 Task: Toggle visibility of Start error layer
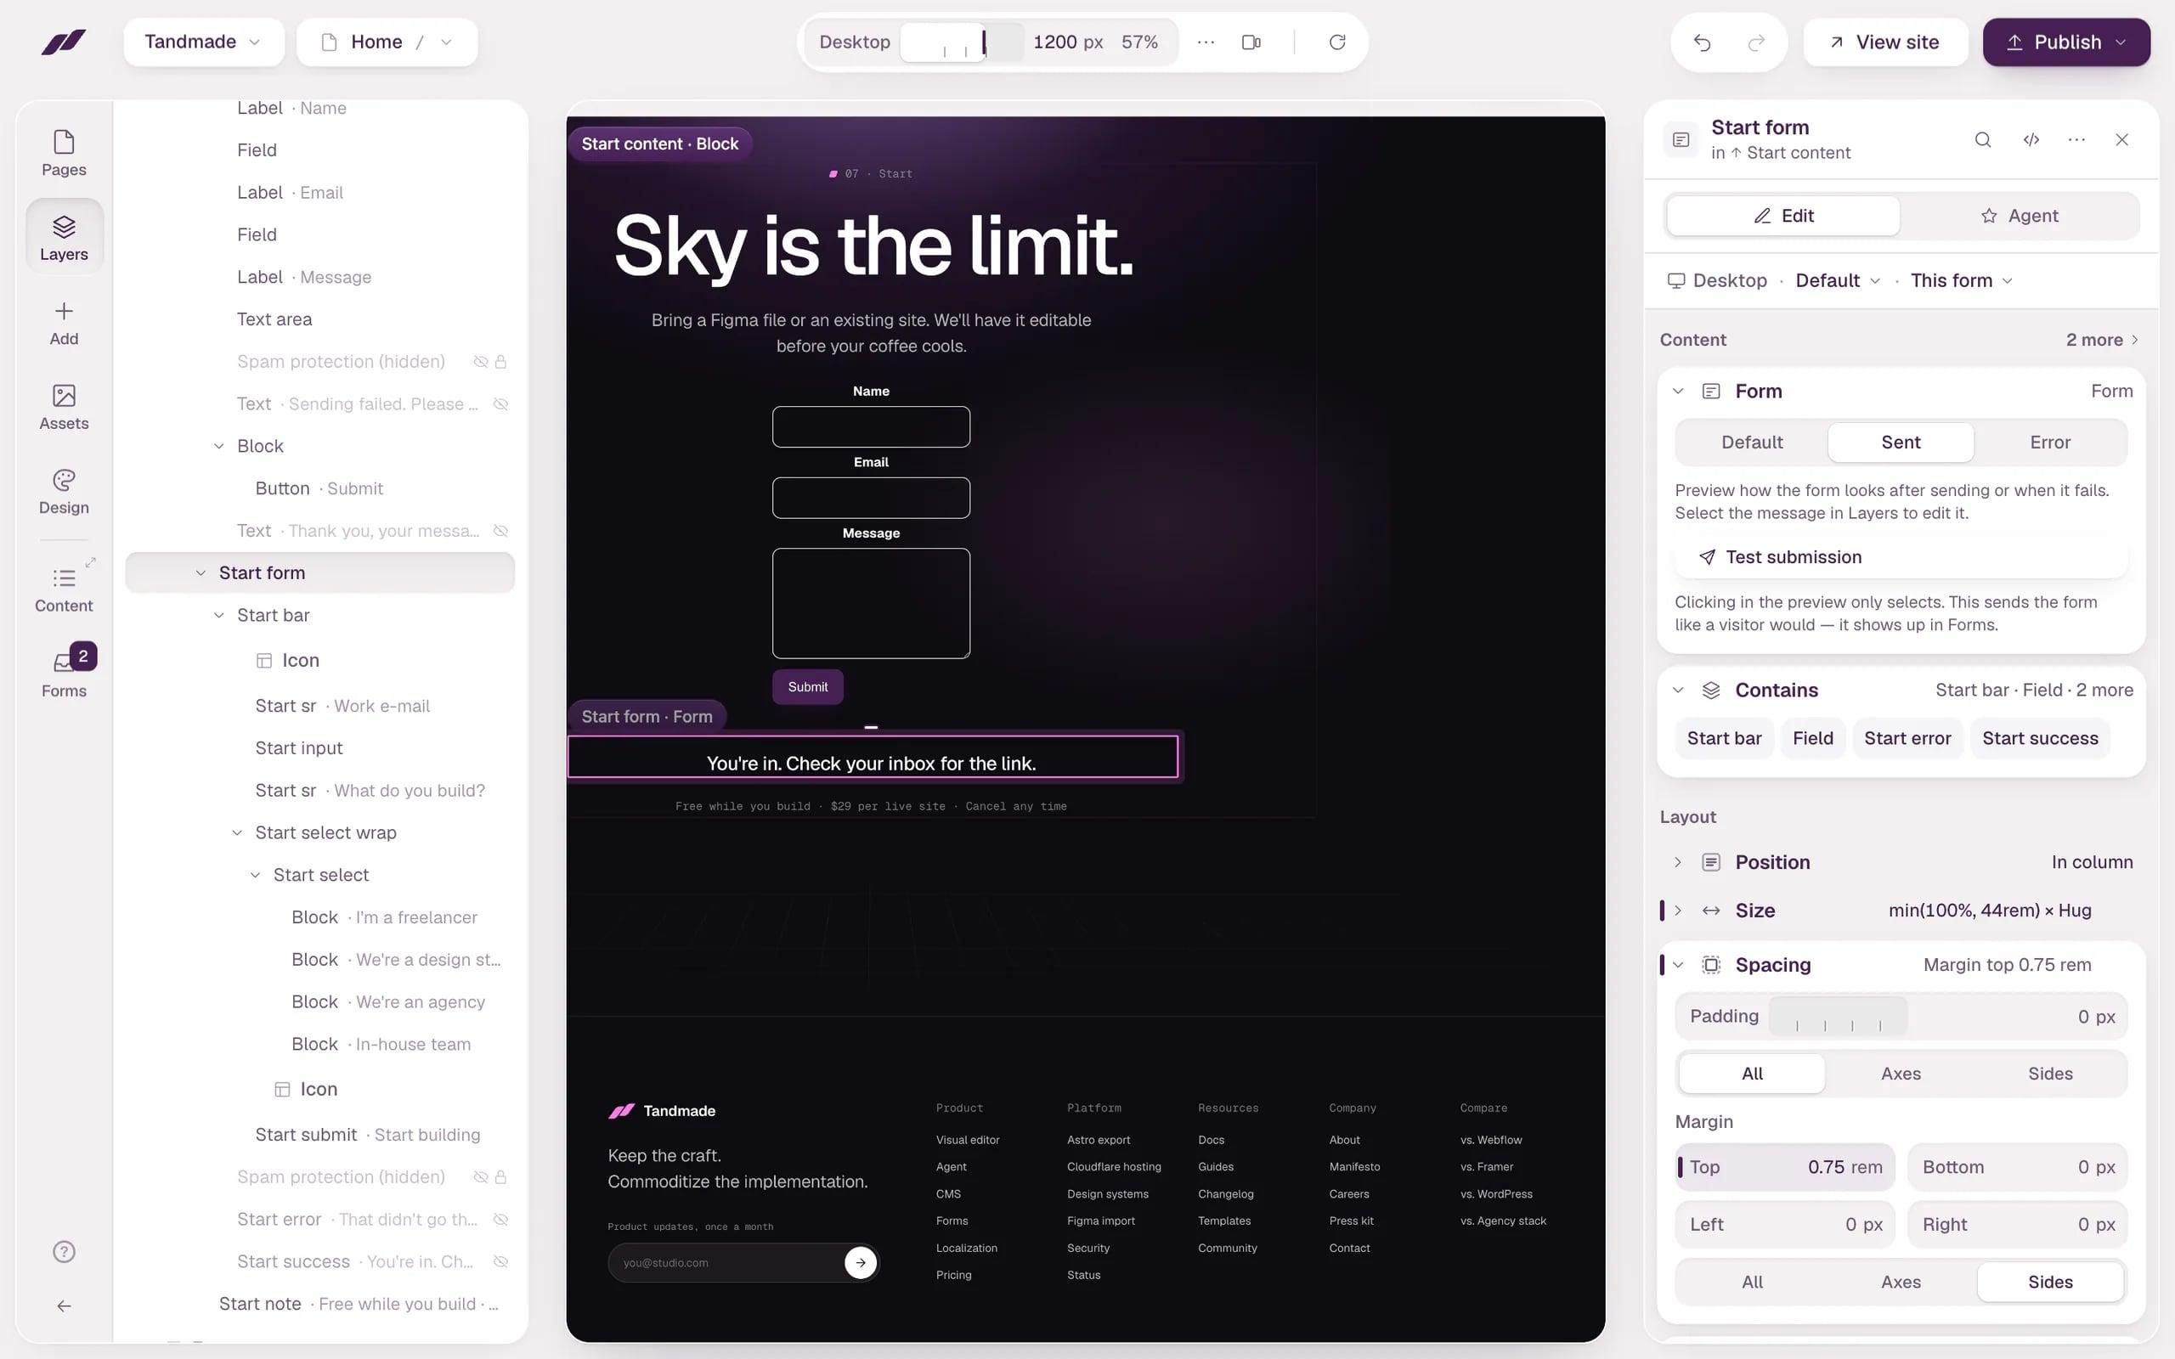pyautogui.click(x=501, y=1220)
